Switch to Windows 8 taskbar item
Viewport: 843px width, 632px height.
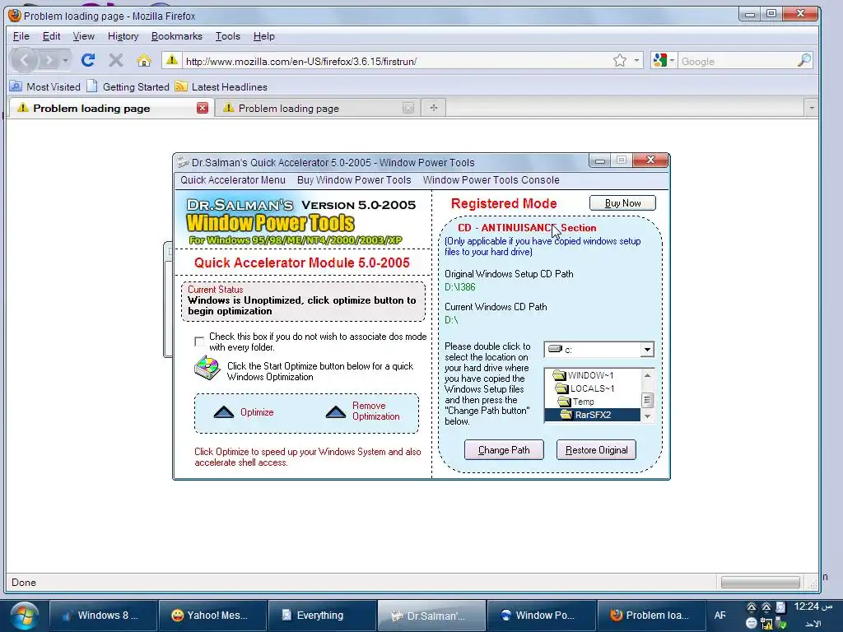coord(103,616)
